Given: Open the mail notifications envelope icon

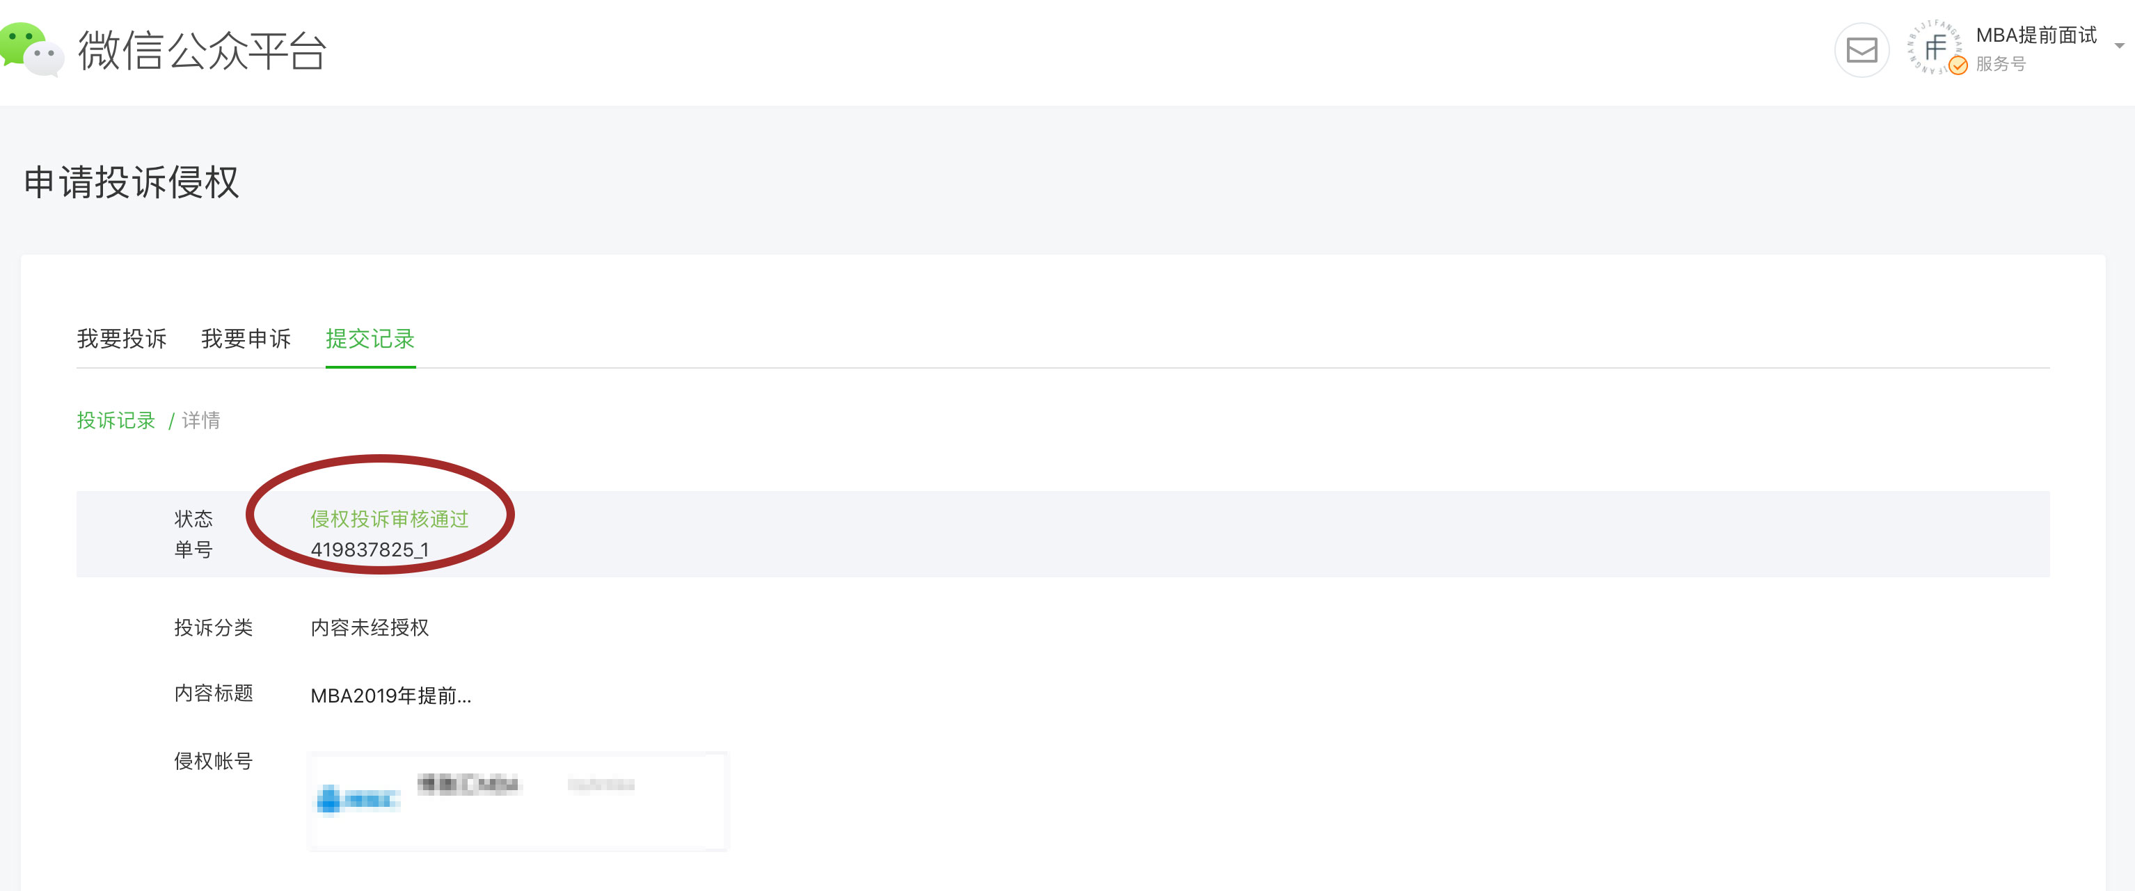Looking at the screenshot, I should point(1862,49).
